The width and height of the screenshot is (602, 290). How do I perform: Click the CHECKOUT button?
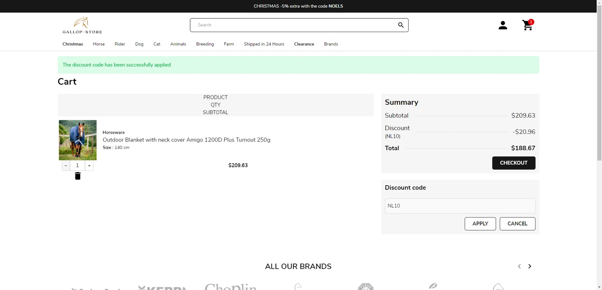pos(514,163)
